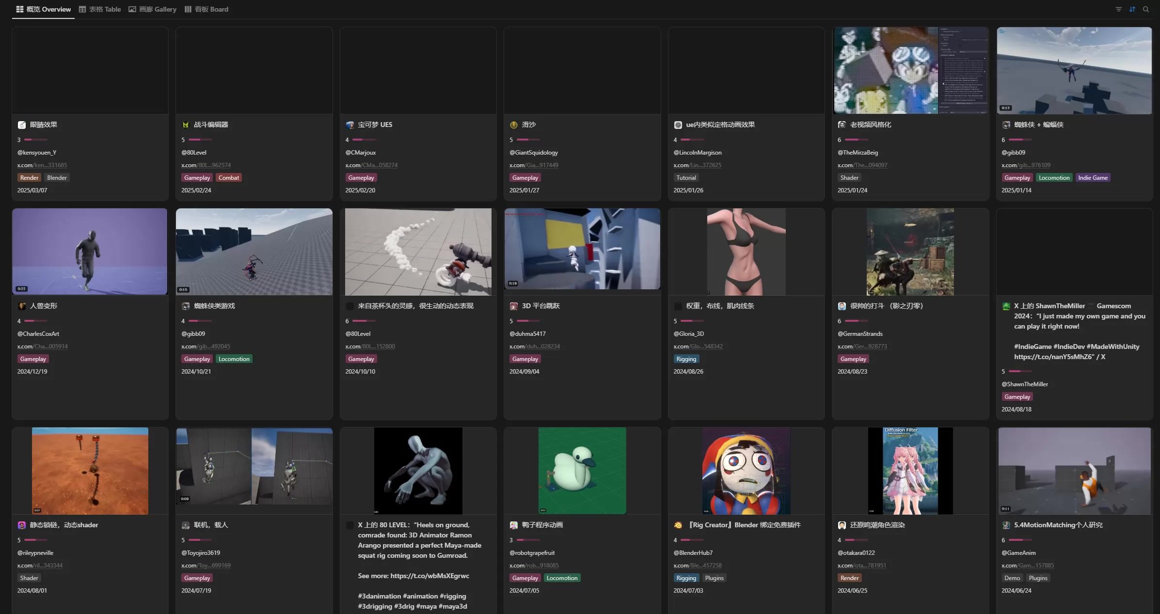This screenshot has width=1160, height=614.
Task: Open x.com/Gam...157885 link
Action: [x=1028, y=566]
